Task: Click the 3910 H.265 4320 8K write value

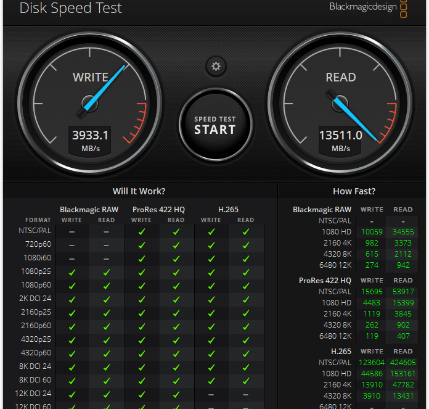Action: click(372, 396)
